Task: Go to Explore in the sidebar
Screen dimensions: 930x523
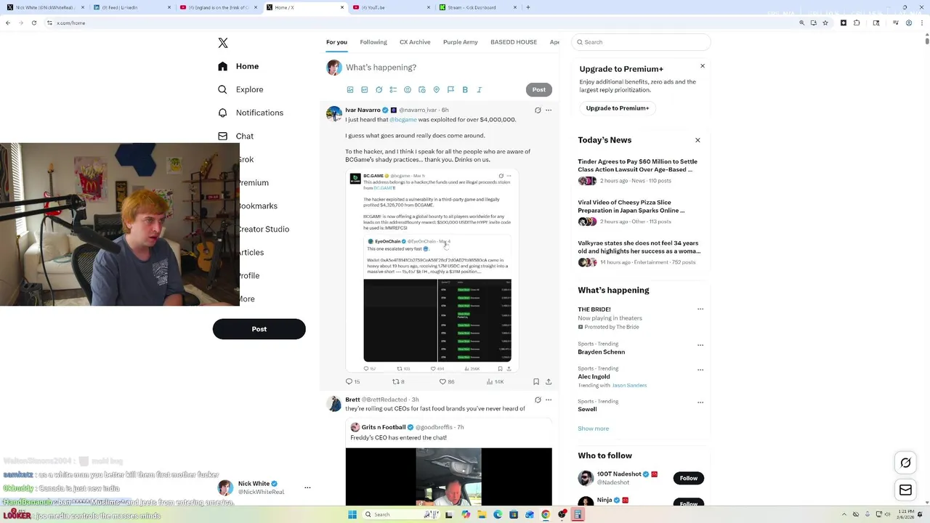Action: point(240,89)
